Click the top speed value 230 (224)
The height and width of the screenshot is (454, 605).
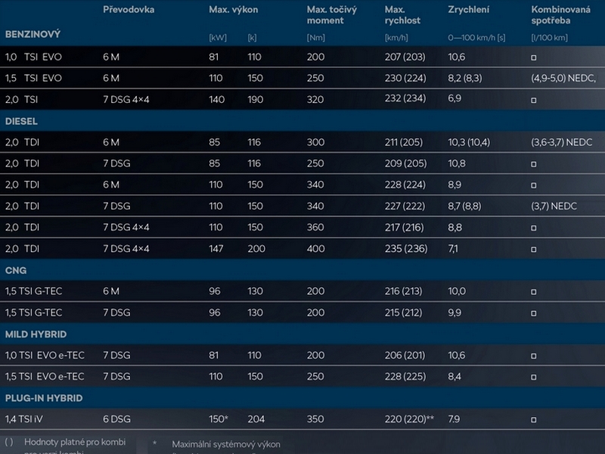tap(405, 78)
